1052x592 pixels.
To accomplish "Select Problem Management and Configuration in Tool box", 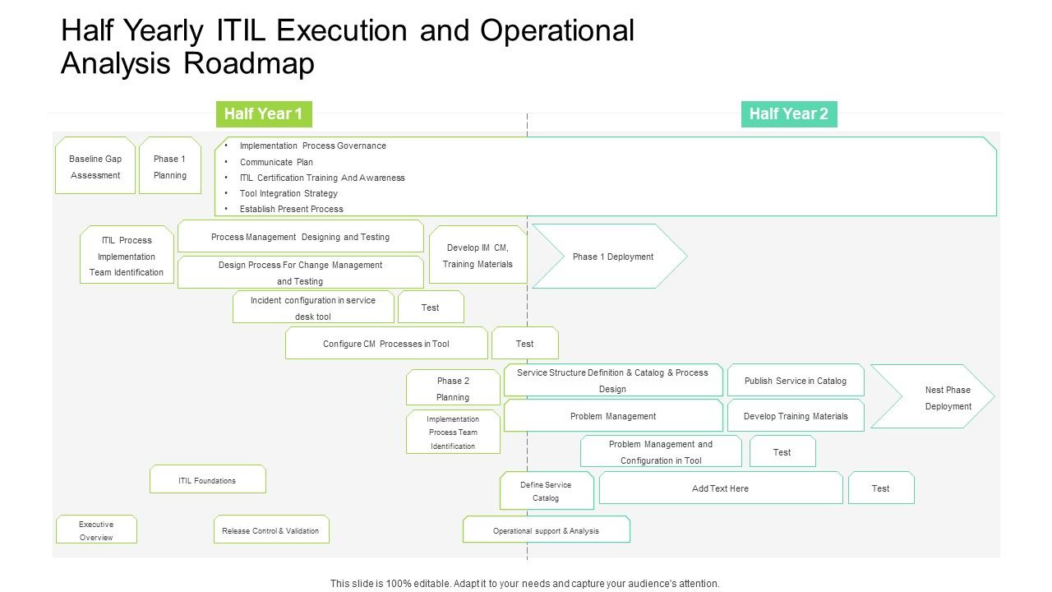I will tap(661, 452).
